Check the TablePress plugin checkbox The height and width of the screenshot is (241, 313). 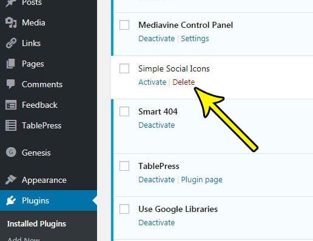point(124,166)
